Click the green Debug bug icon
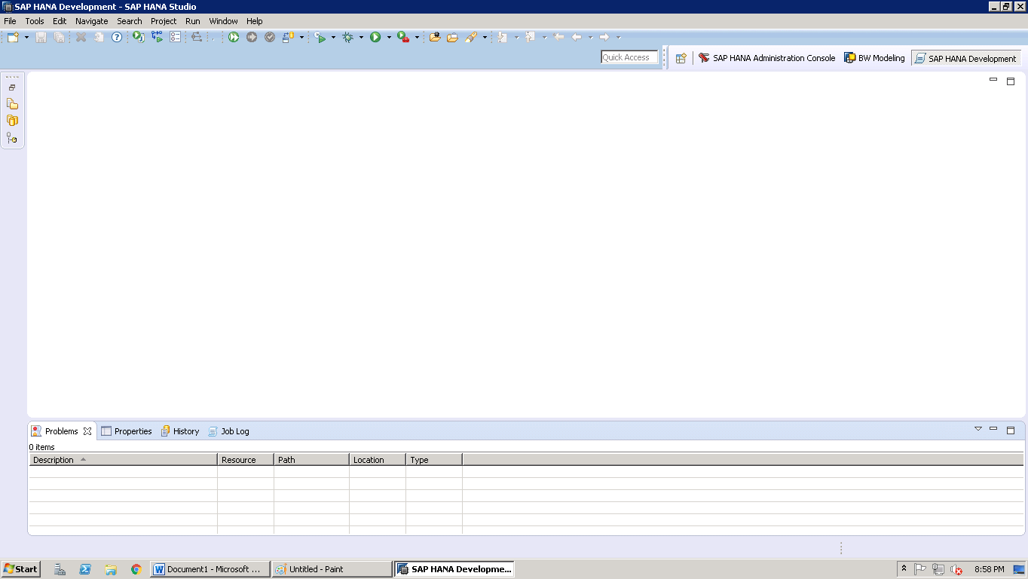The width and height of the screenshot is (1028, 579). [347, 37]
